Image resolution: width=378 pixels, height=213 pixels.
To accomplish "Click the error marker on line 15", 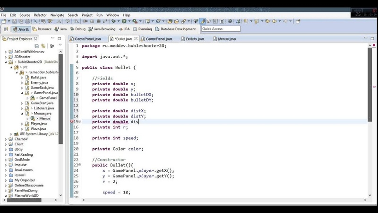I will tap(72, 122).
